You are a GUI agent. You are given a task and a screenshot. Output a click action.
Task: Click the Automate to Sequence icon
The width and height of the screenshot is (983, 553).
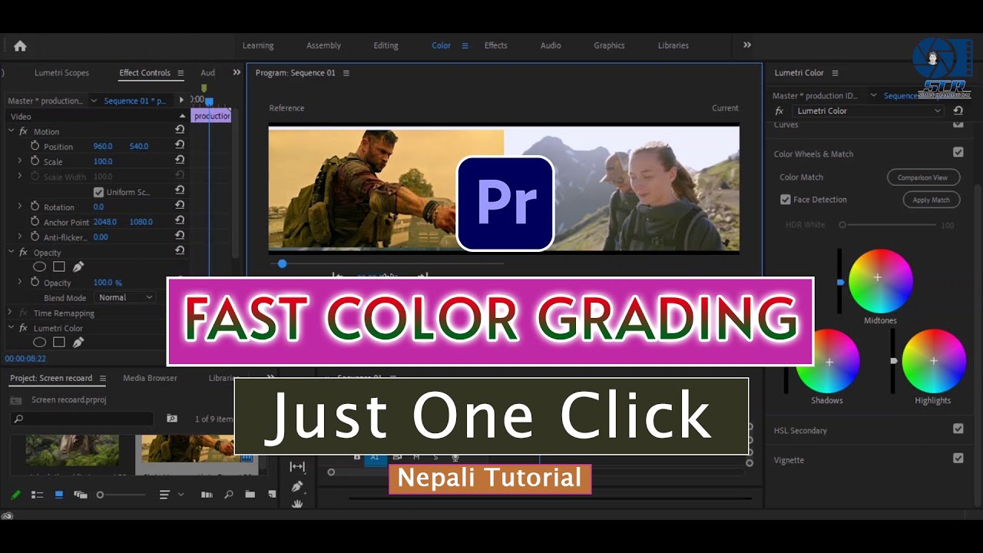[207, 495]
